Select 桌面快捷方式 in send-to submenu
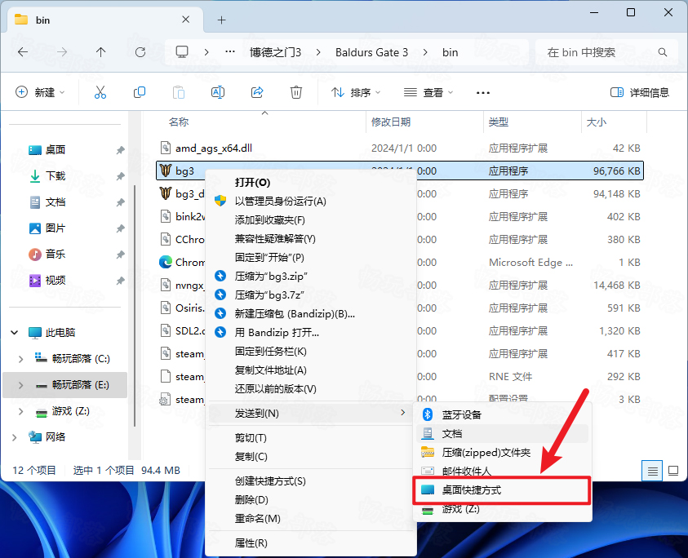The image size is (688, 558). [x=502, y=490]
